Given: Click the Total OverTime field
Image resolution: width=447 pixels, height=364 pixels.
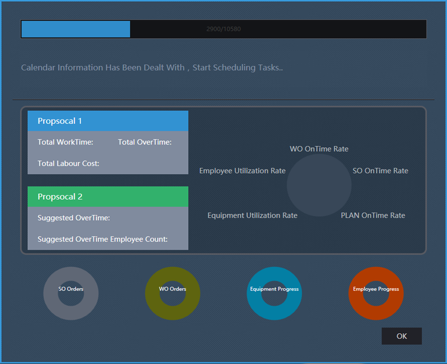Looking at the screenshot, I should coord(144,142).
